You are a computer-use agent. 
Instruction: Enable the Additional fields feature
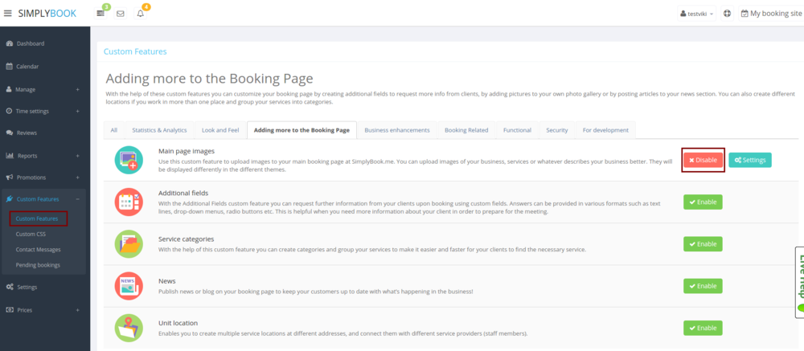[x=703, y=202]
